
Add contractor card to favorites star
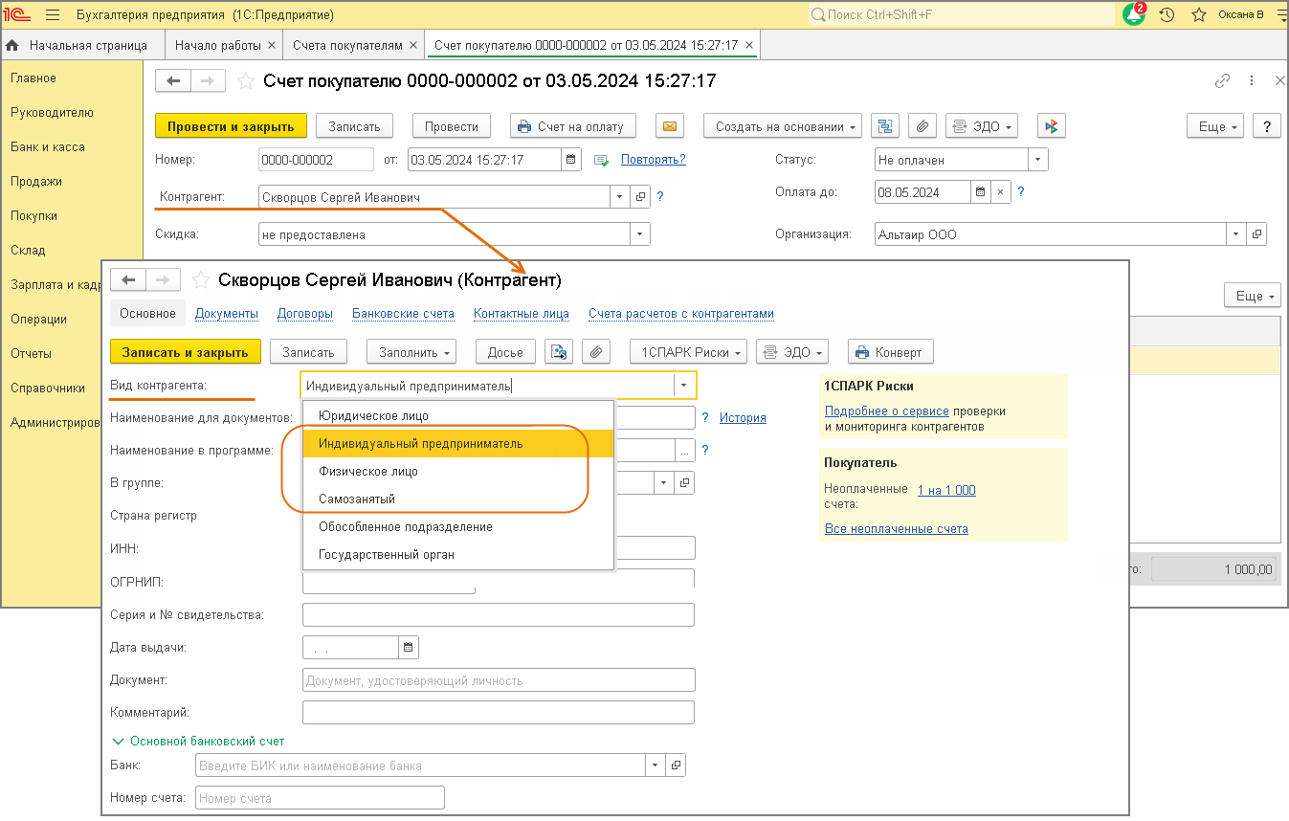tap(201, 280)
